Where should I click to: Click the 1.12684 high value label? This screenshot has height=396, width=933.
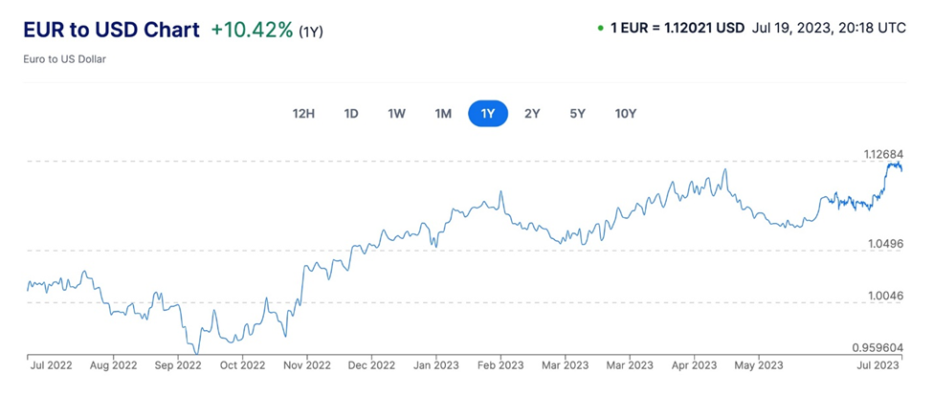(883, 154)
